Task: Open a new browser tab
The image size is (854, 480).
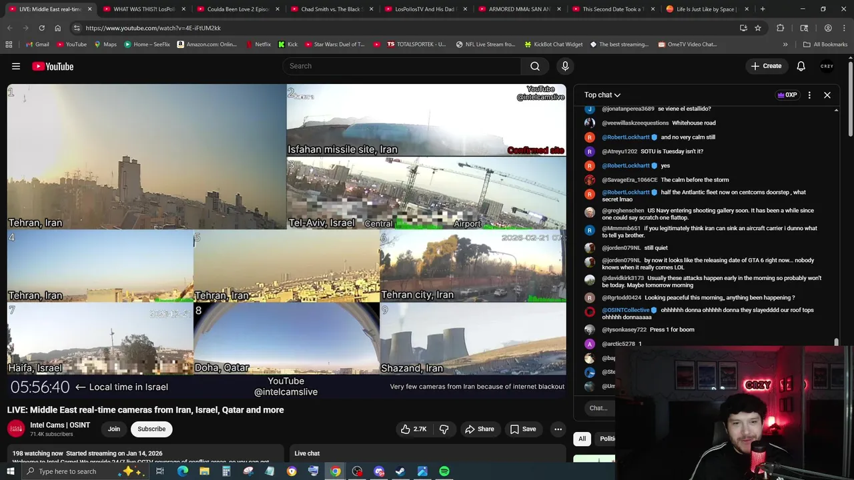Action: [x=763, y=9]
